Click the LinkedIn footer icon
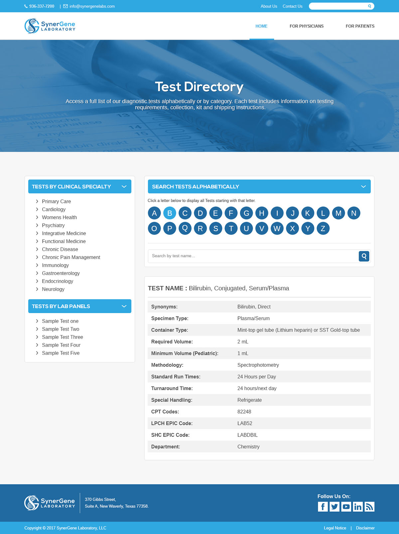The height and width of the screenshot is (534, 399). tap(358, 506)
